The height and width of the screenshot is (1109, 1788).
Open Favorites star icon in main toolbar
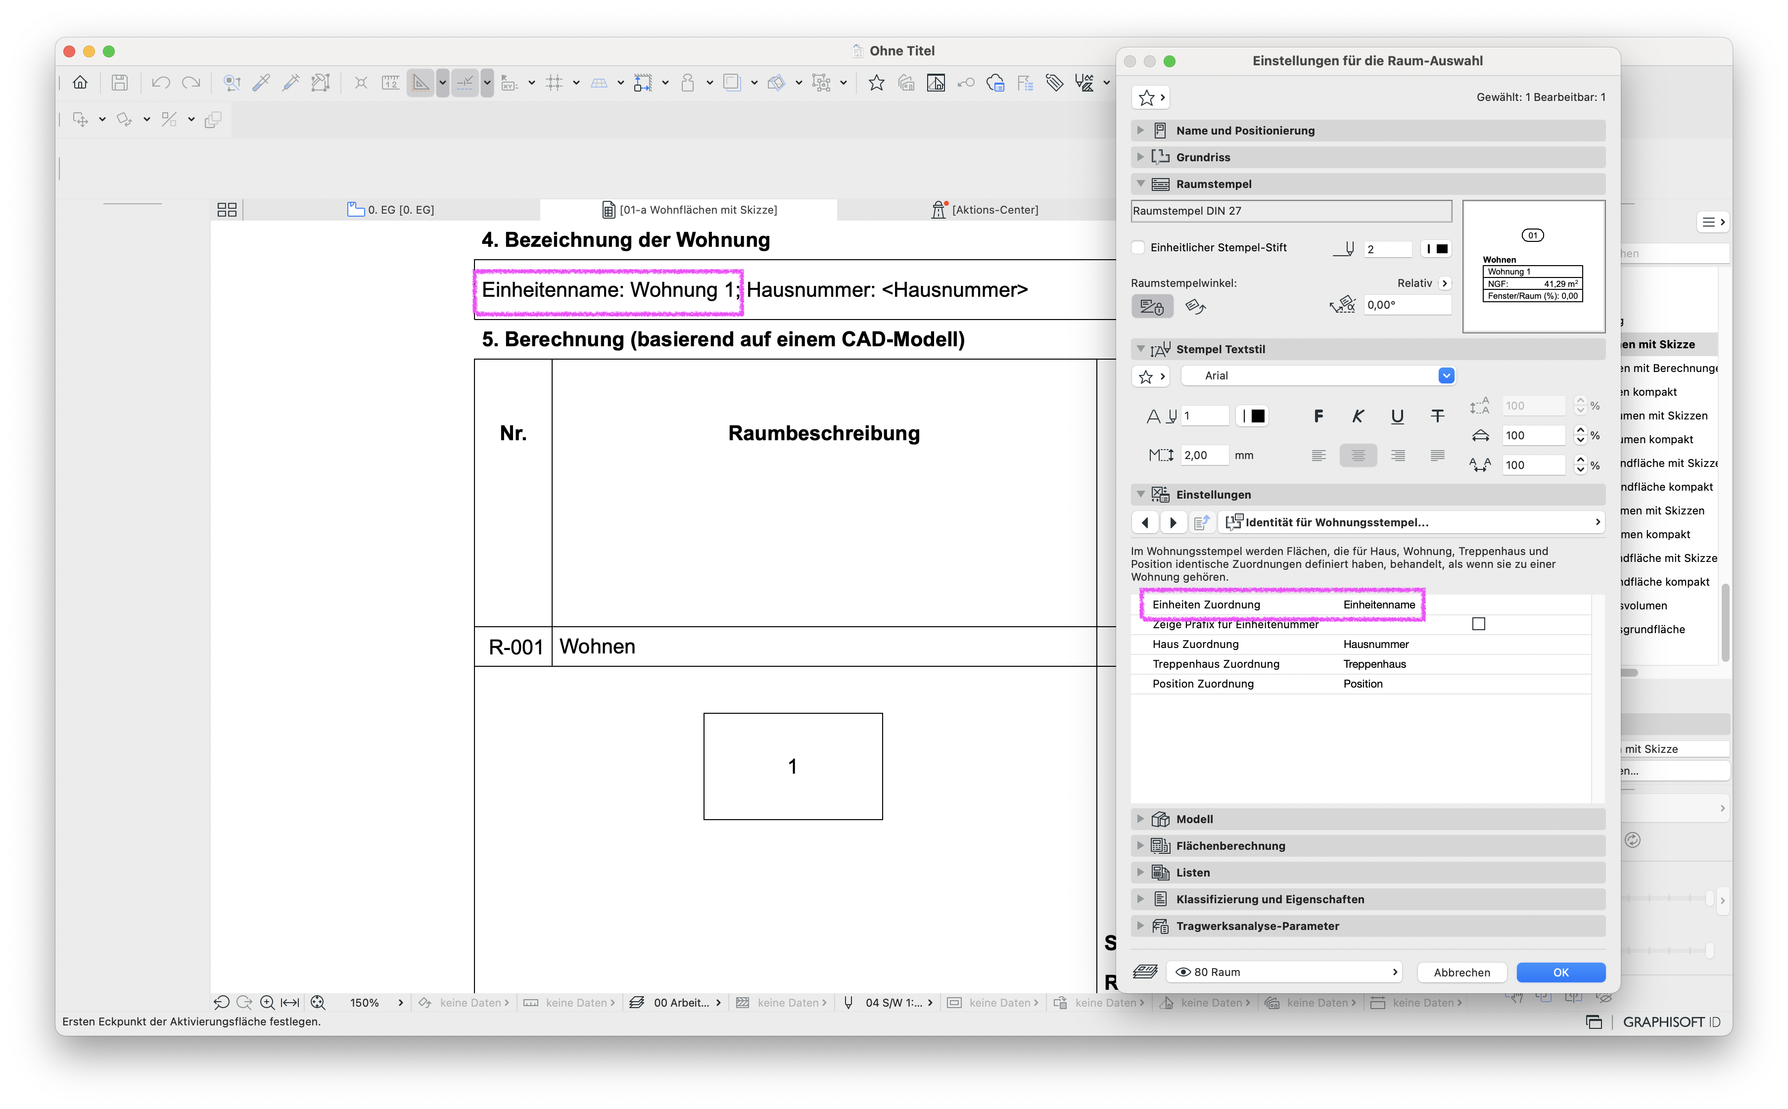876,83
